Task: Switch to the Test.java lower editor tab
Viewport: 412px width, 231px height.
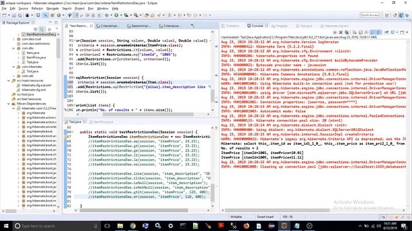Action: (75, 122)
